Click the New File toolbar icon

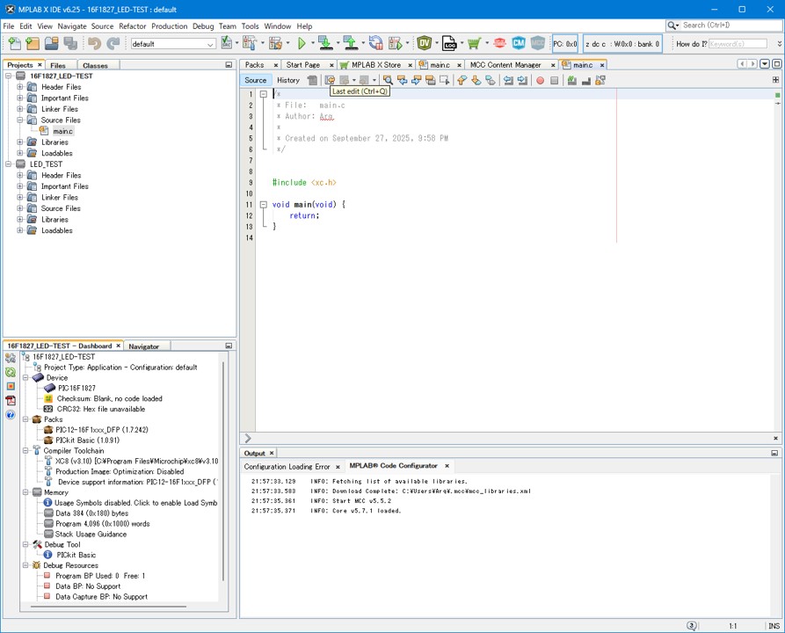click(x=12, y=43)
